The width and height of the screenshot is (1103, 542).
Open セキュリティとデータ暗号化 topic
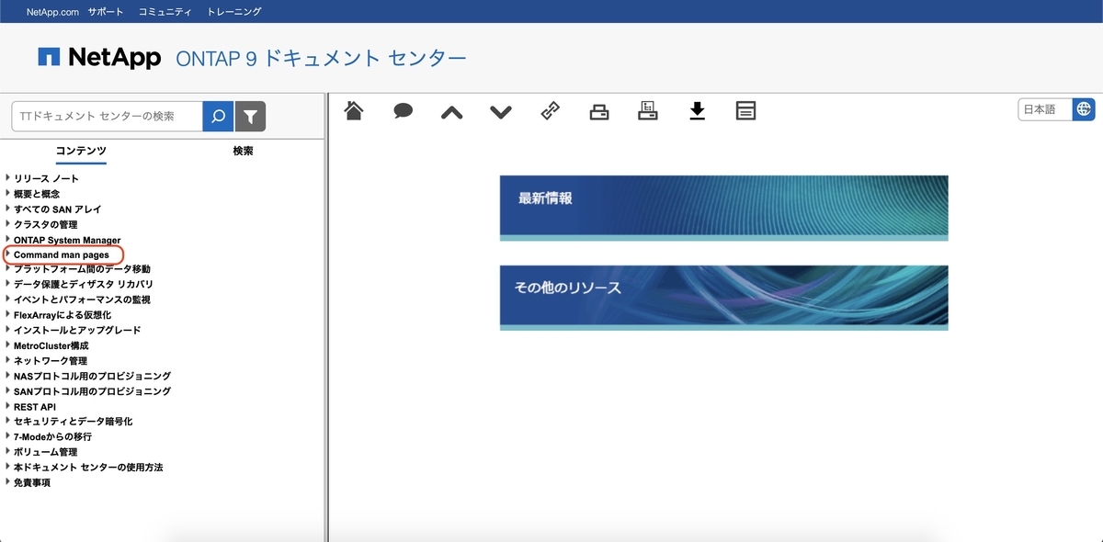(x=74, y=421)
